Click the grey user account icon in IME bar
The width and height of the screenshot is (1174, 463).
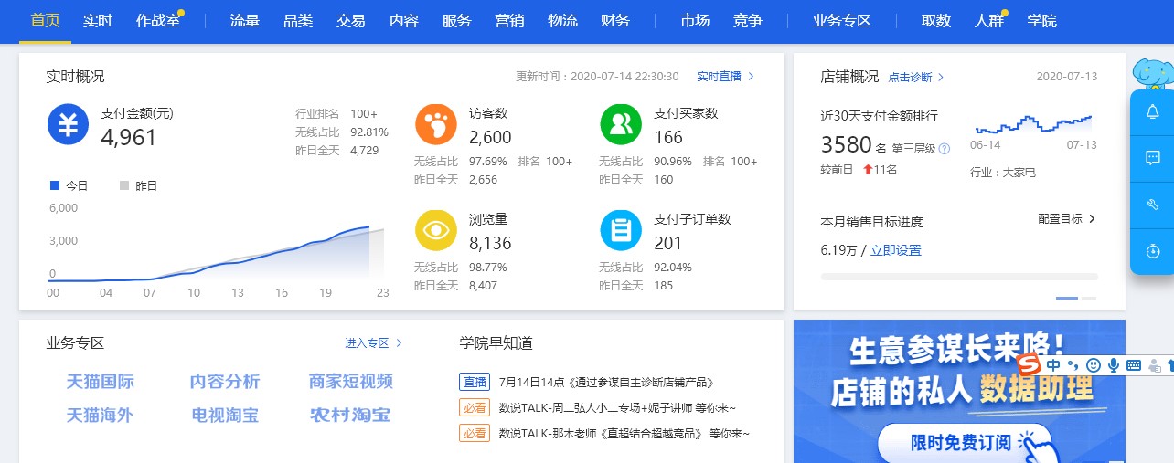click(1154, 365)
